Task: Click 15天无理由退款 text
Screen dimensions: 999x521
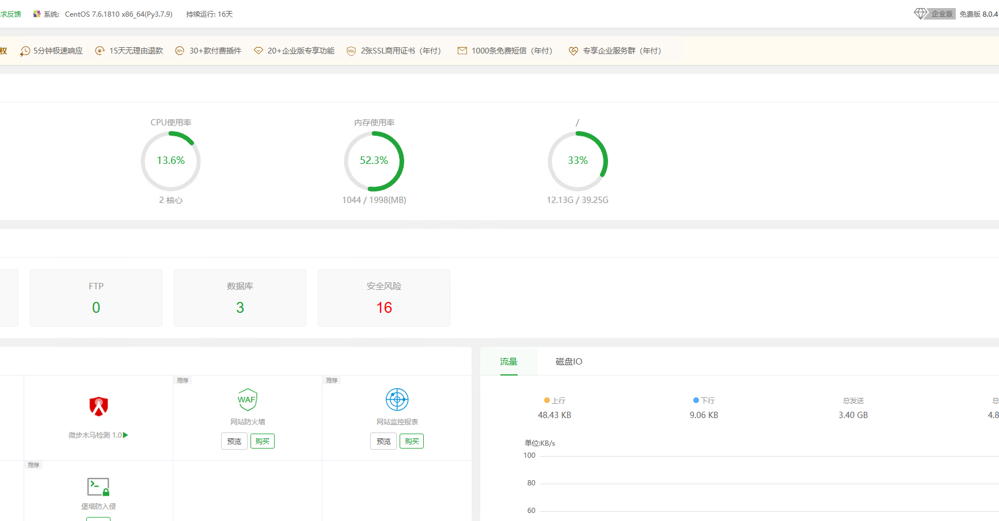Action: 136,51
